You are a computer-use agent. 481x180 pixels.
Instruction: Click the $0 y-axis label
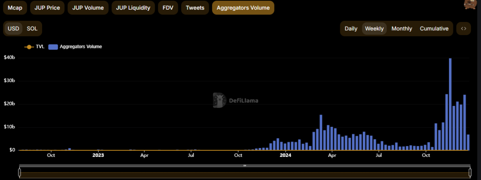point(12,150)
